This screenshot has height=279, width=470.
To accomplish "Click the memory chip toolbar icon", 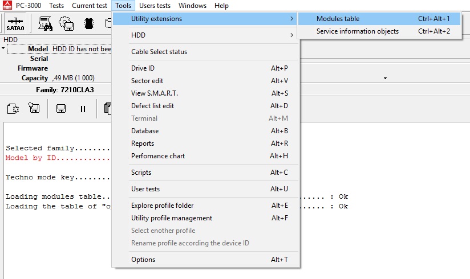I will click(88, 23).
